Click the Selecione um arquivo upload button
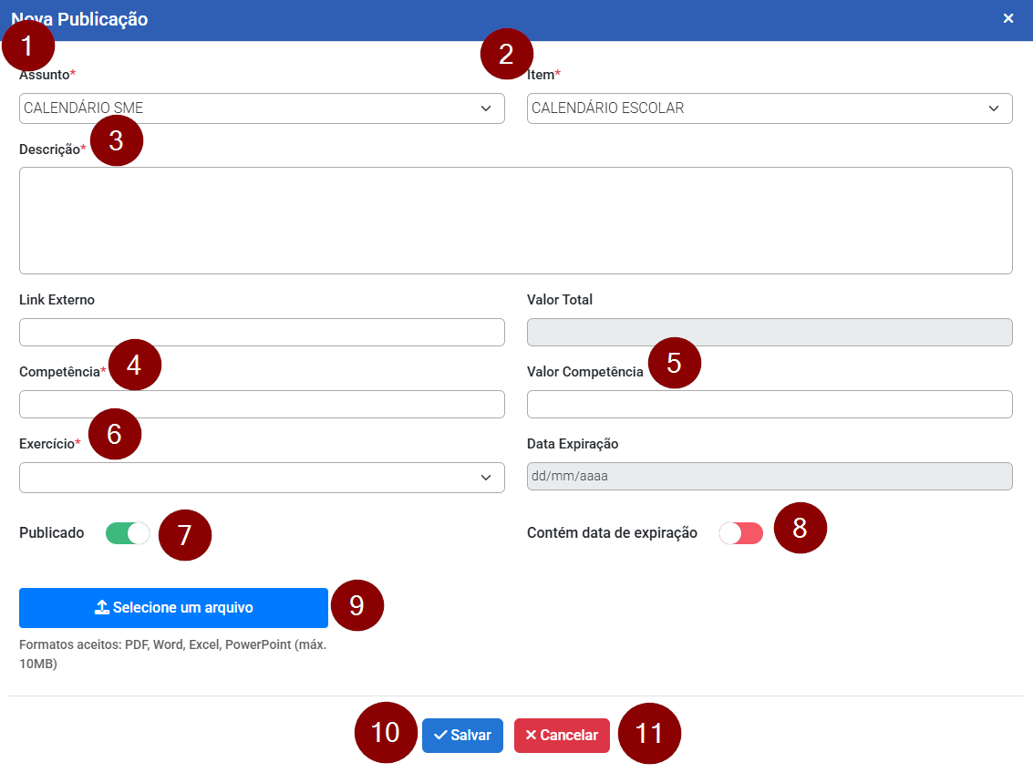Image resolution: width=1033 pixels, height=773 pixels. [173, 608]
